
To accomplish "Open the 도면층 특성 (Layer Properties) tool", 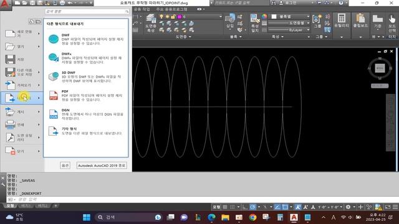I will [151, 23].
